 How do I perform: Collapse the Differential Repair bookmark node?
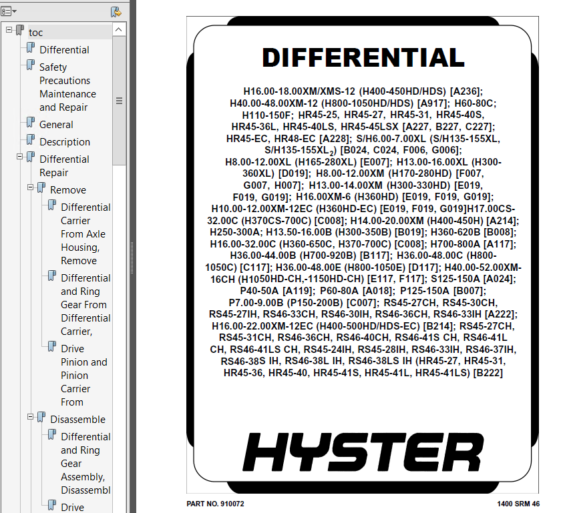click(19, 157)
